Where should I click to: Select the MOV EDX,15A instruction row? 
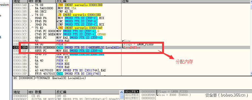pyautogui.click(x=67, y=8)
